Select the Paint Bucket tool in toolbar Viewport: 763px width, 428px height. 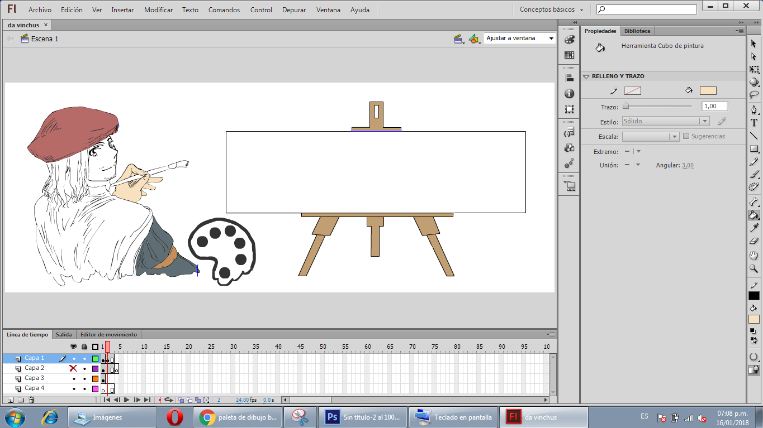pyautogui.click(x=754, y=215)
